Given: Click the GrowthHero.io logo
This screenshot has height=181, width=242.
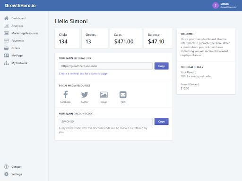Looking at the screenshot, I should tap(20, 6).
